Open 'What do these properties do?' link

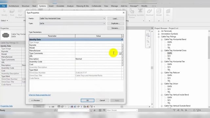click(x=40, y=95)
